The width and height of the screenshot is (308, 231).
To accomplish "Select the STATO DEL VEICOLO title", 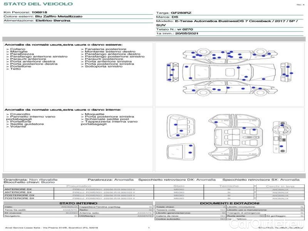I will tap(38, 4).
